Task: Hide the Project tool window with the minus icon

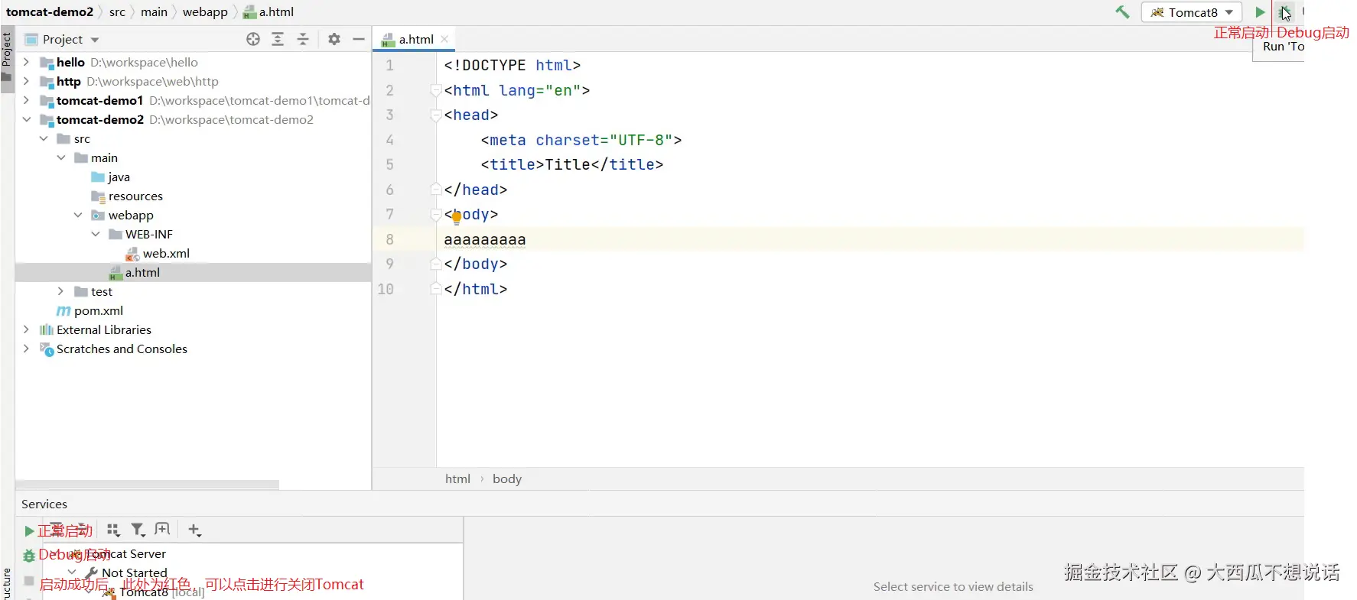Action: coord(358,39)
